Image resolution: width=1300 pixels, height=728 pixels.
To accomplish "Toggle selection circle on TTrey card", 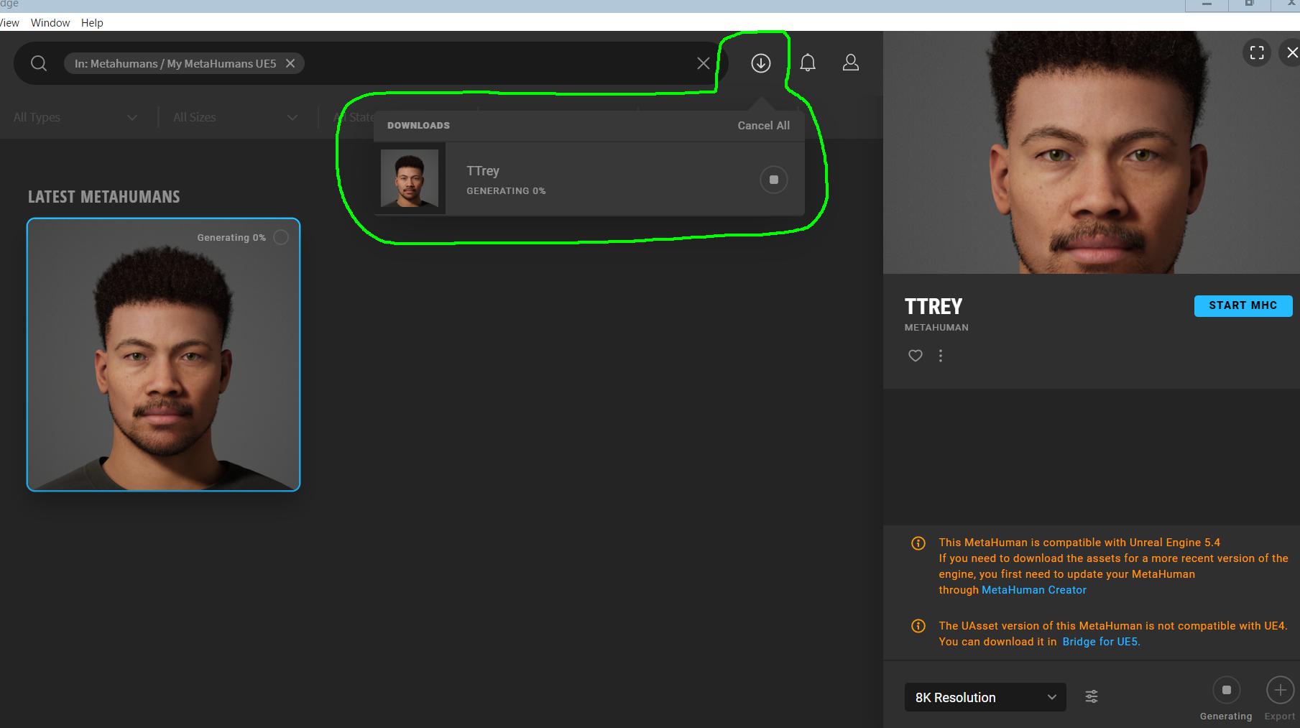I will [x=281, y=237].
